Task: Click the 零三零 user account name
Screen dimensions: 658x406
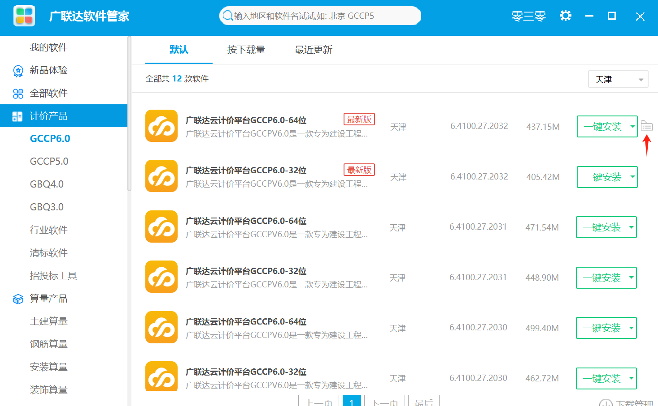Action: pyautogui.click(x=528, y=16)
